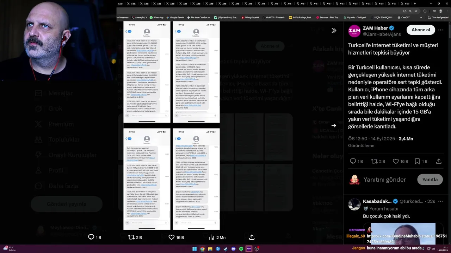Open the IMDb: Ratings bookmark
The height and width of the screenshot is (253, 451).
click(x=301, y=17)
